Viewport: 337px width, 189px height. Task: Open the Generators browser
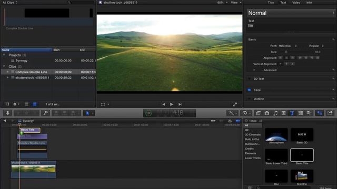(301, 113)
